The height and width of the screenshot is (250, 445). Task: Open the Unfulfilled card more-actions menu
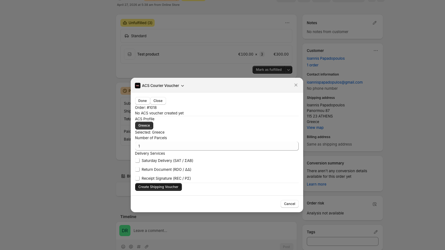click(x=287, y=23)
